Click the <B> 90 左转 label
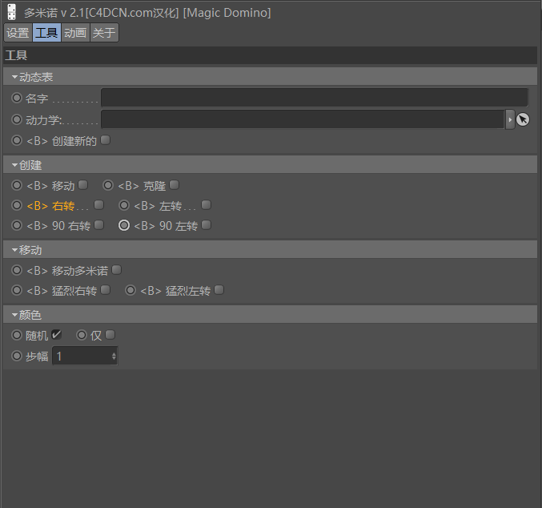 tap(166, 226)
